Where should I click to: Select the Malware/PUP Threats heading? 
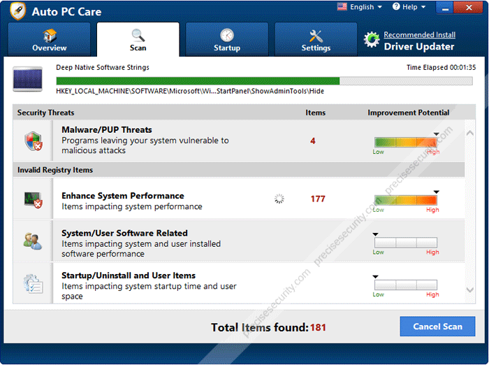click(107, 129)
